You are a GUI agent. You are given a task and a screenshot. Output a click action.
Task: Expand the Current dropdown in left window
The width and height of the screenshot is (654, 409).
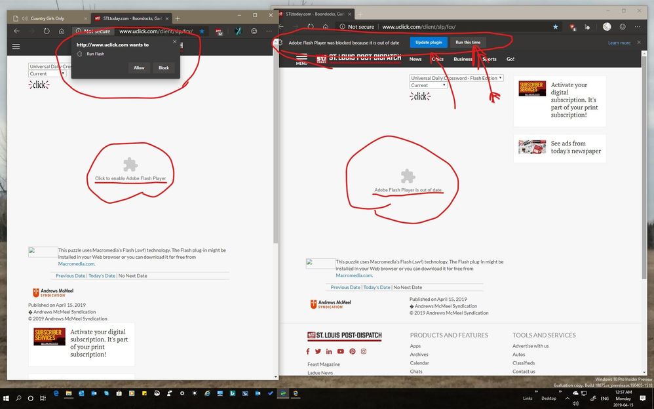[x=47, y=73]
